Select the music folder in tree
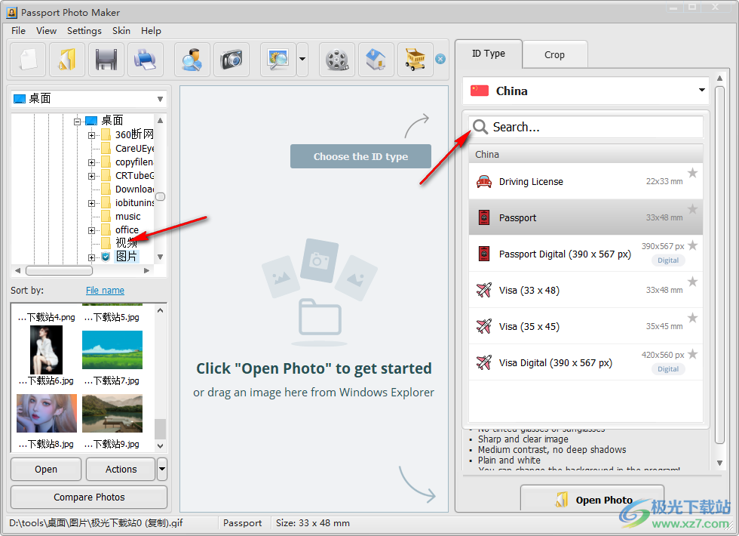The width and height of the screenshot is (739, 536). point(127,217)
